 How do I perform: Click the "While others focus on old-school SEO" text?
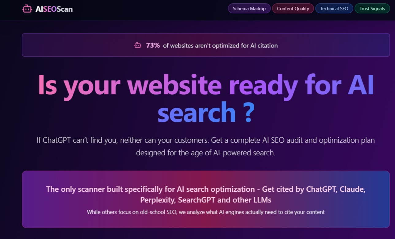205,212
